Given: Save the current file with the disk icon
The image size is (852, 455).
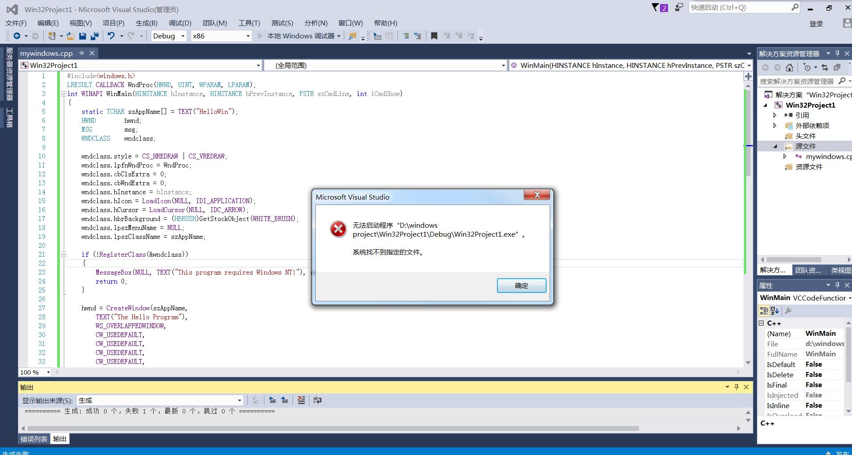Looking at the screenshot, I should pos(83,36).
